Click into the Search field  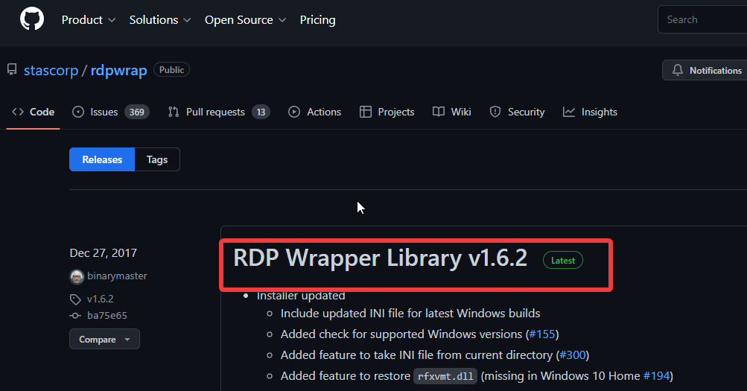coord(702,19)
